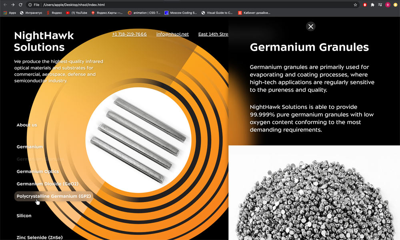Click the browser back arrow

coord(5,5)
